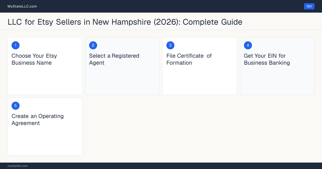The height and width of the screenshot is (169, 322).
Task: Click step 5 number badge
Action: pos(16,106)
